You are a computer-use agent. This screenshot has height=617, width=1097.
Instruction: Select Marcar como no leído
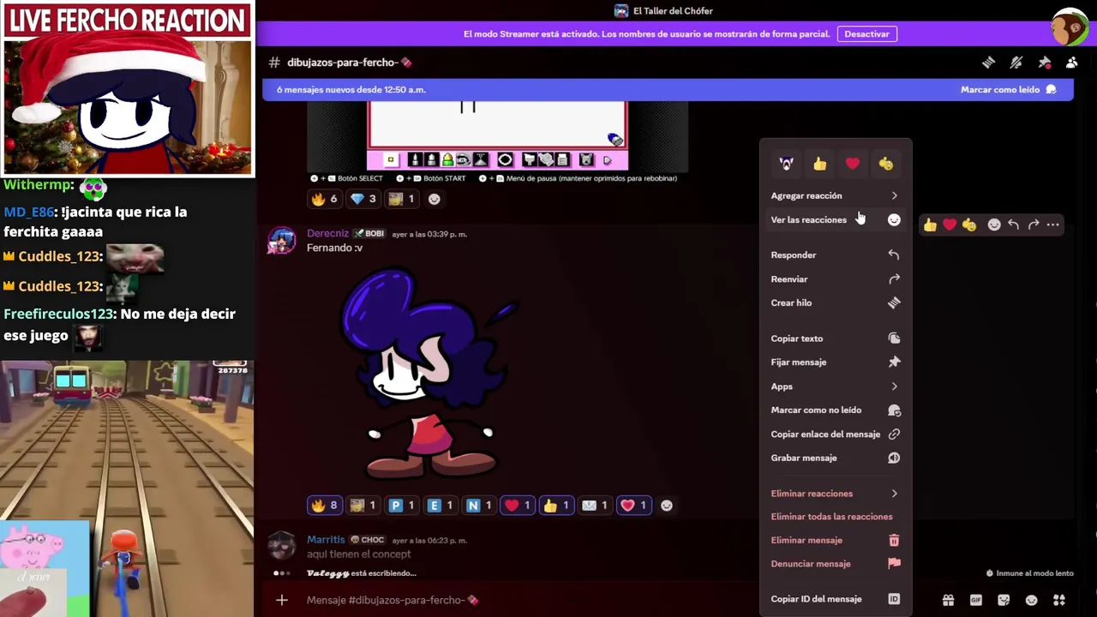[836, 410]
